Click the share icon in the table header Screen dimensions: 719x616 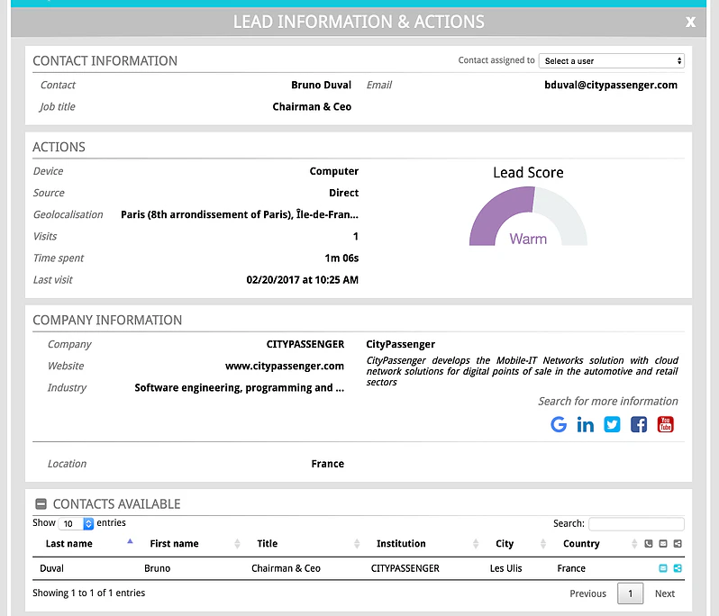coord(678,544)
